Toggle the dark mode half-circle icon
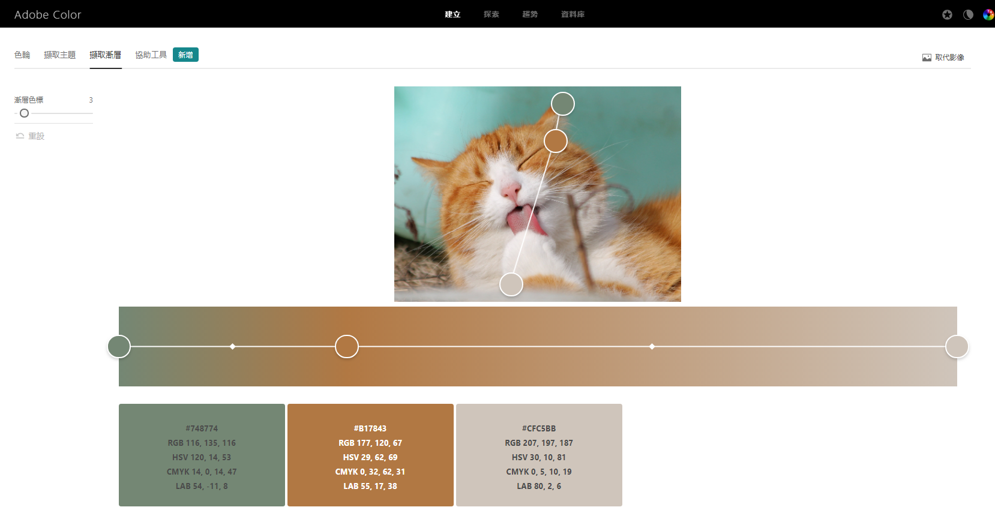This screenshot has height=519, width=995. (x=968, y=14)
